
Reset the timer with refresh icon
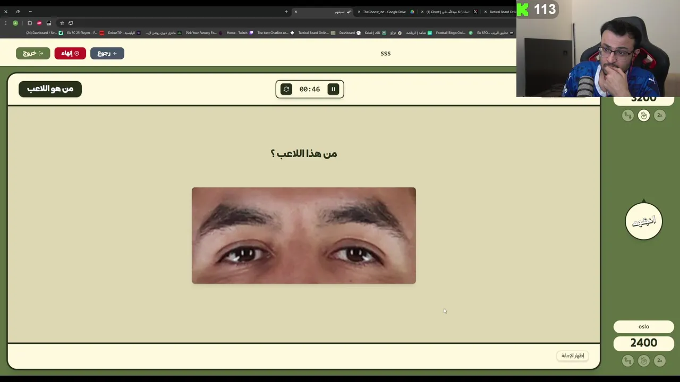point(286,89)
